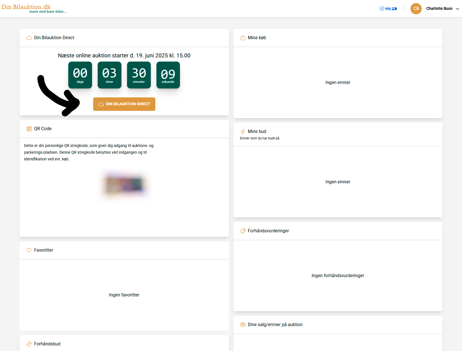Click the blurred QR code image
Screen dimensions: 462x351
[124, 185]
